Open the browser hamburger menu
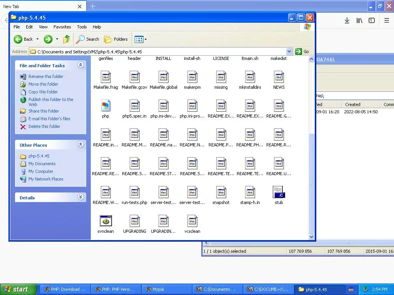This screenshot has width=394, height=295. click(x=387, y=20)
